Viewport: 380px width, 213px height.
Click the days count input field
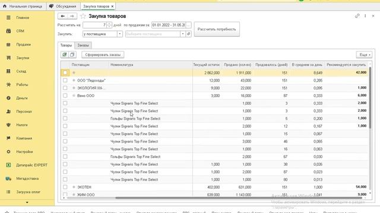95,25
